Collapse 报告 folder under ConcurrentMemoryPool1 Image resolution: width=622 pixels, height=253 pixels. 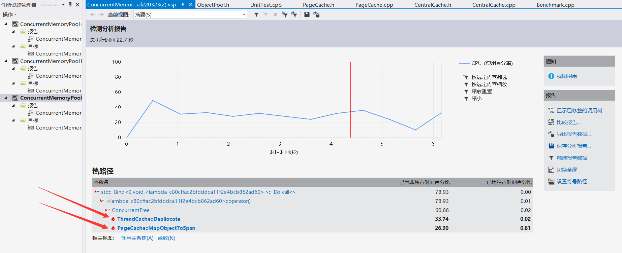point(13,68)
